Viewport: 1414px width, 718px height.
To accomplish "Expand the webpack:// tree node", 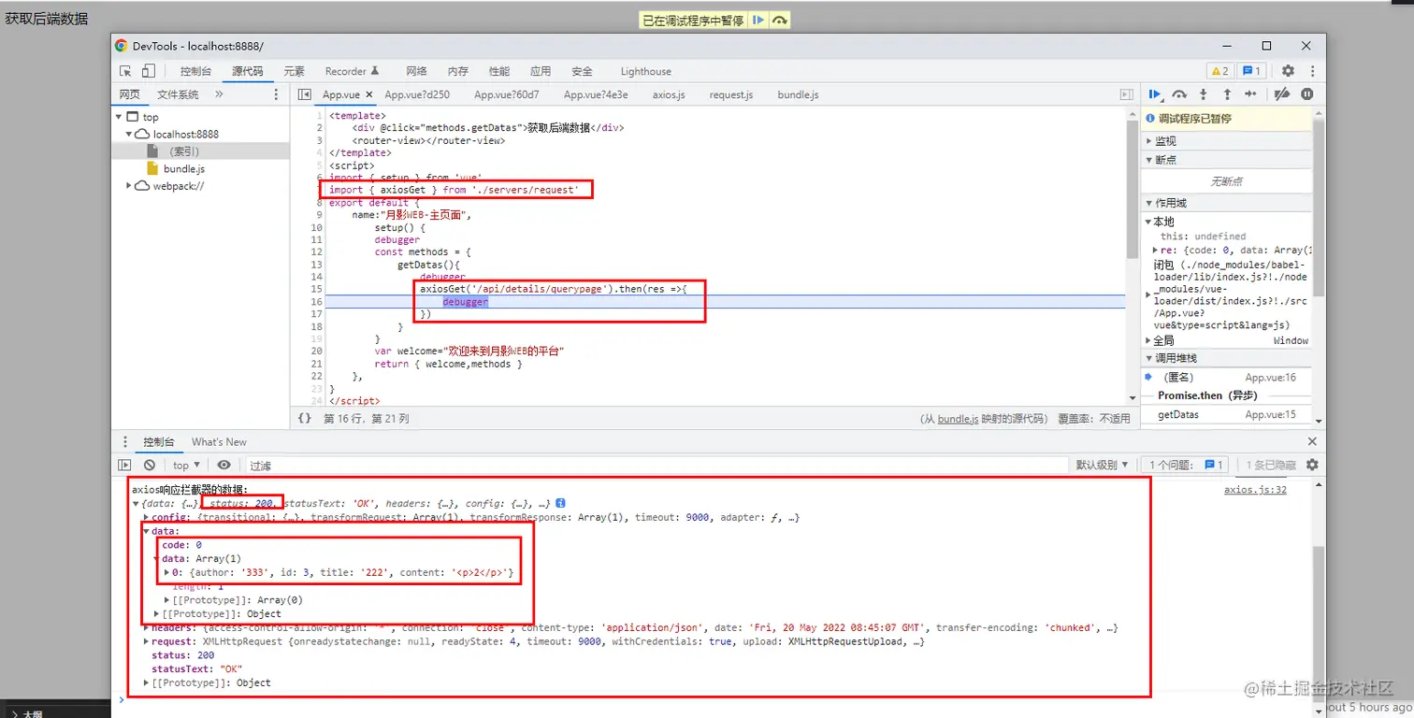I will pyautogui.click(x=129, y=186).
